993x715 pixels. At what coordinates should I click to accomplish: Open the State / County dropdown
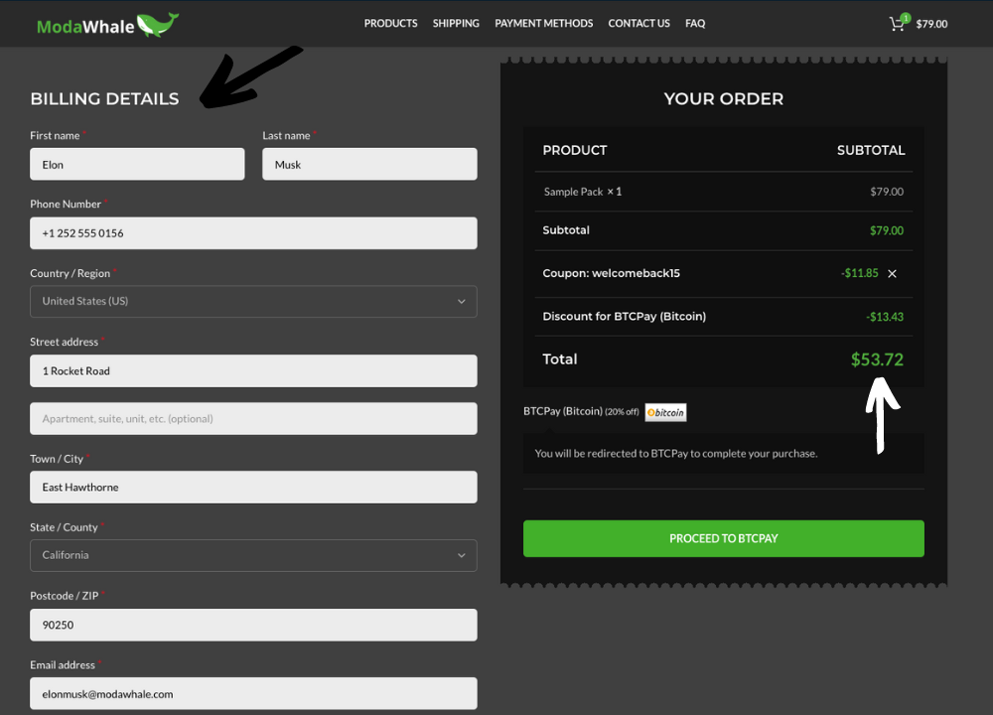pyautogui.click(x=253, y=555)
